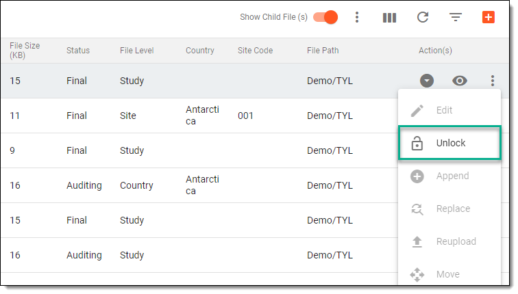Image resolution: width=518 pixels, height=294 pixels.
Task: Select Edit from the context menu
Action: [449, 110]
